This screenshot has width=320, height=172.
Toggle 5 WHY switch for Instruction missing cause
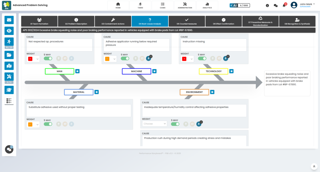click(202, 58)
